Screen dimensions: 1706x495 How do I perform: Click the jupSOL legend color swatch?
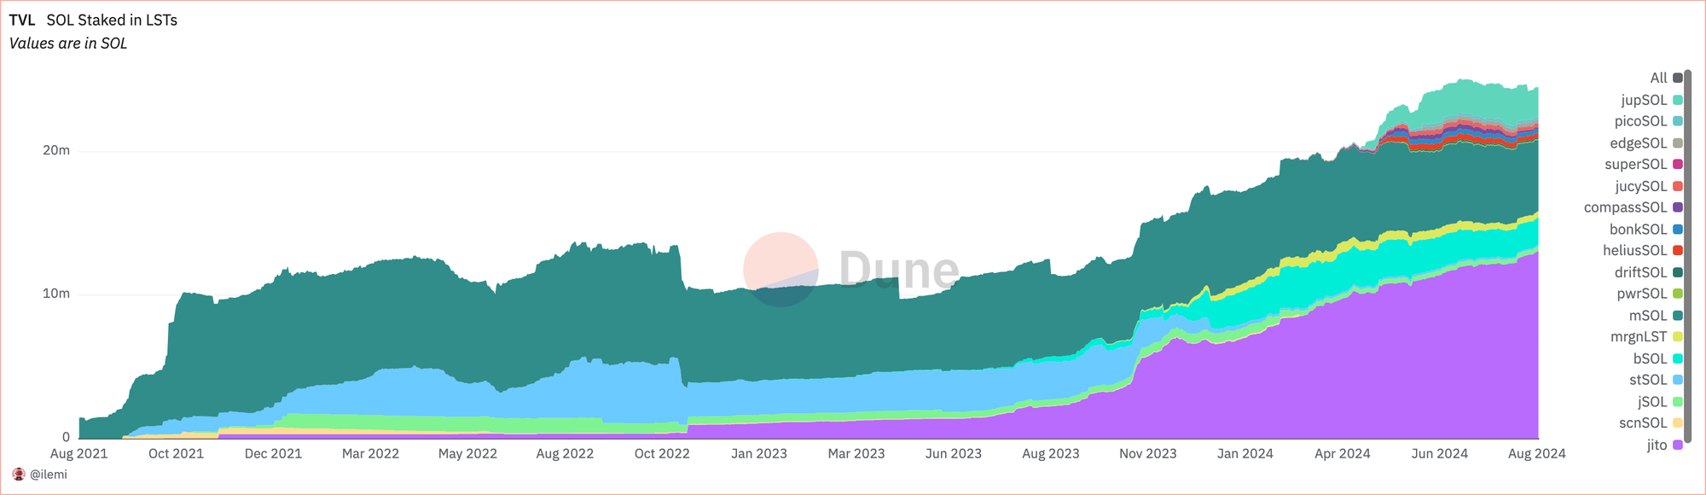(1678, 100)
